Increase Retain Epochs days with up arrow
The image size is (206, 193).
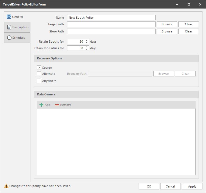87,40
